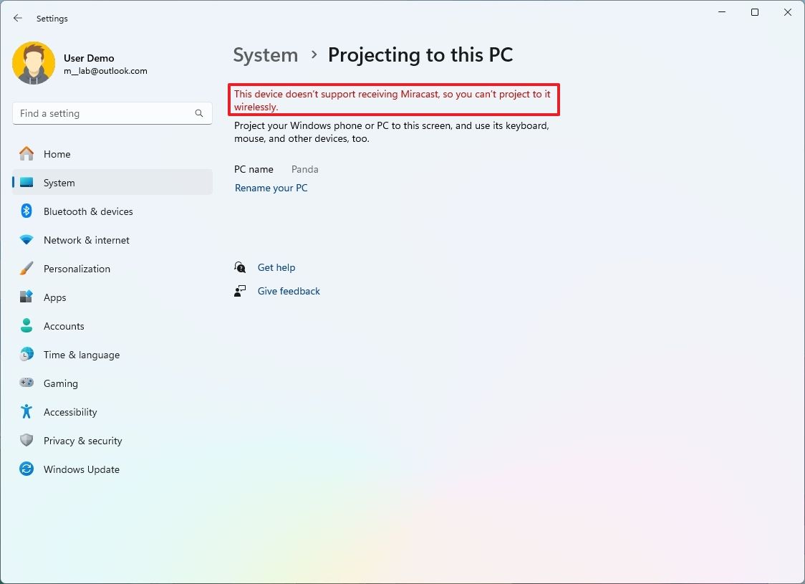Click the Bluetooth icon in sidebar

click(x=26, y=211)
